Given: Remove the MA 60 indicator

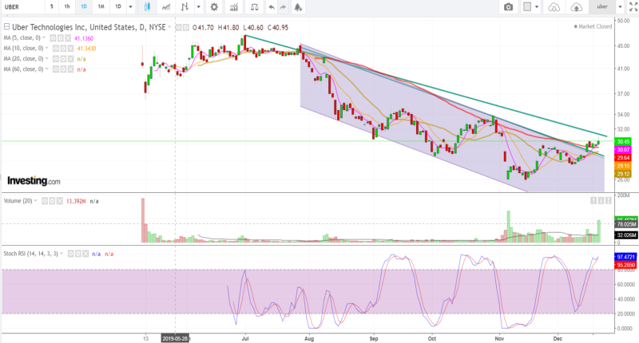Looking at the screenshot, I should tap(70, 69).
